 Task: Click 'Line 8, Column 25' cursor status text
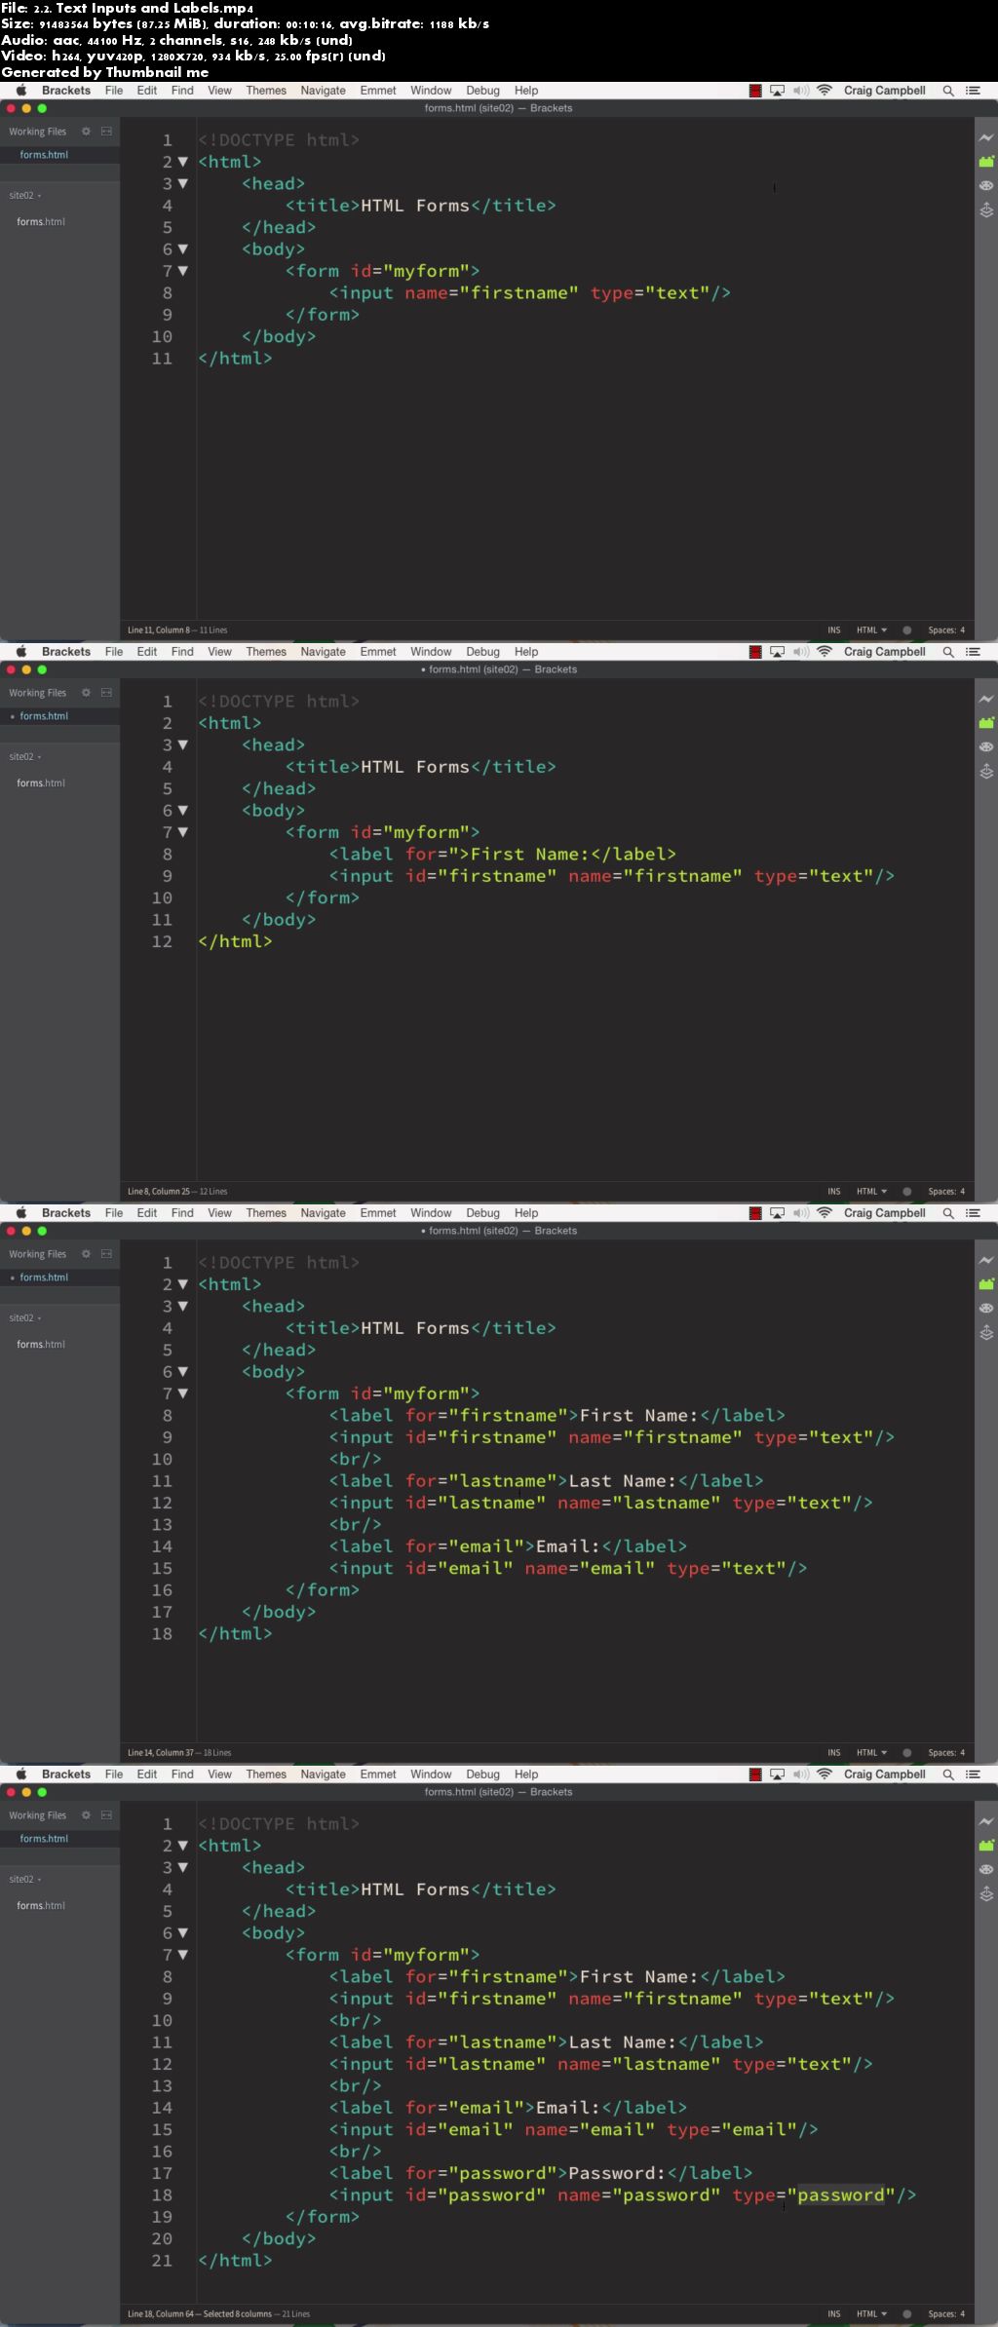click(x=160, y=1192)
